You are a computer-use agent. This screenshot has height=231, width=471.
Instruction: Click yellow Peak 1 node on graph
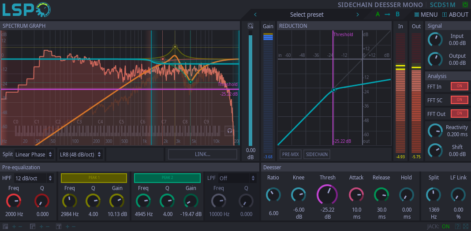(175, 47)
